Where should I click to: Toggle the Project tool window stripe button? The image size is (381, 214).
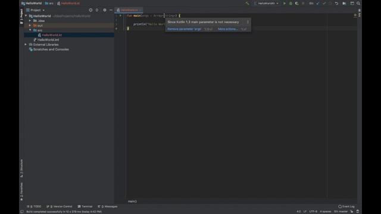(21, 16)
